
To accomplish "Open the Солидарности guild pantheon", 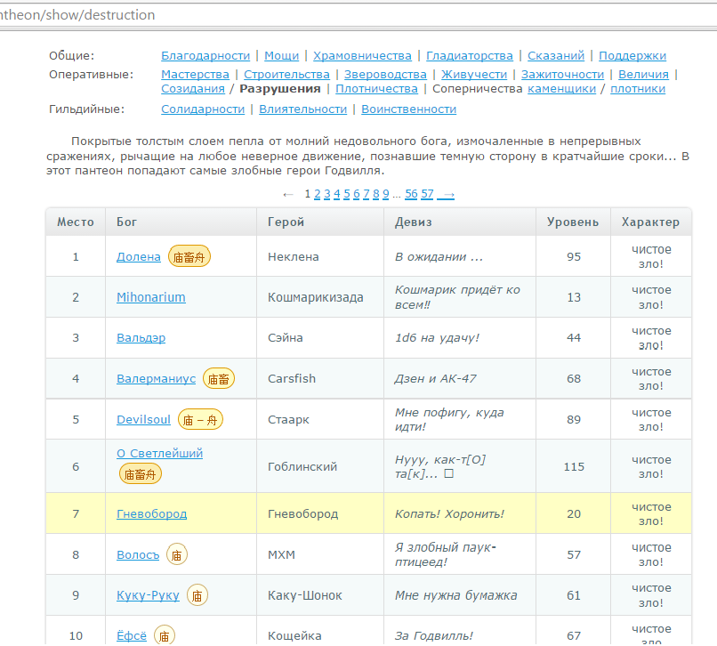I will [x=203, y=109].
